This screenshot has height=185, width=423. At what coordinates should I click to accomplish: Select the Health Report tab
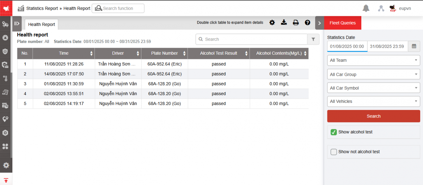pos(42,25)
